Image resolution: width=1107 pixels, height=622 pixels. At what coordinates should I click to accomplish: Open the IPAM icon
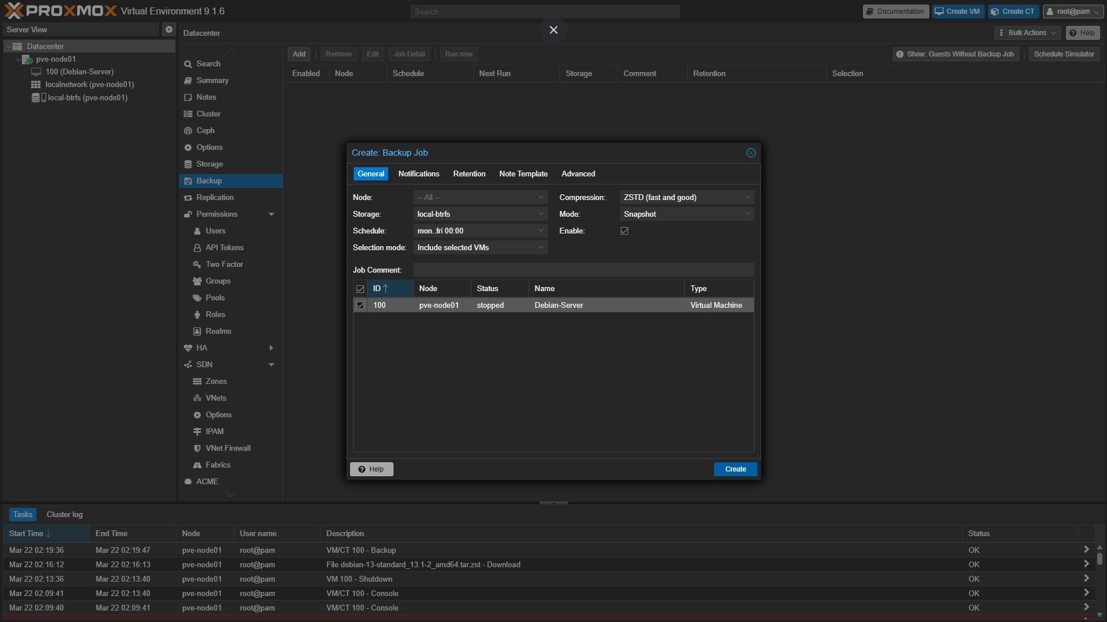pos(197,432)
